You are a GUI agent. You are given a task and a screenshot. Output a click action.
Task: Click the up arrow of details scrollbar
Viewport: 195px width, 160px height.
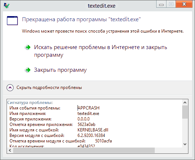coord(185,103)
